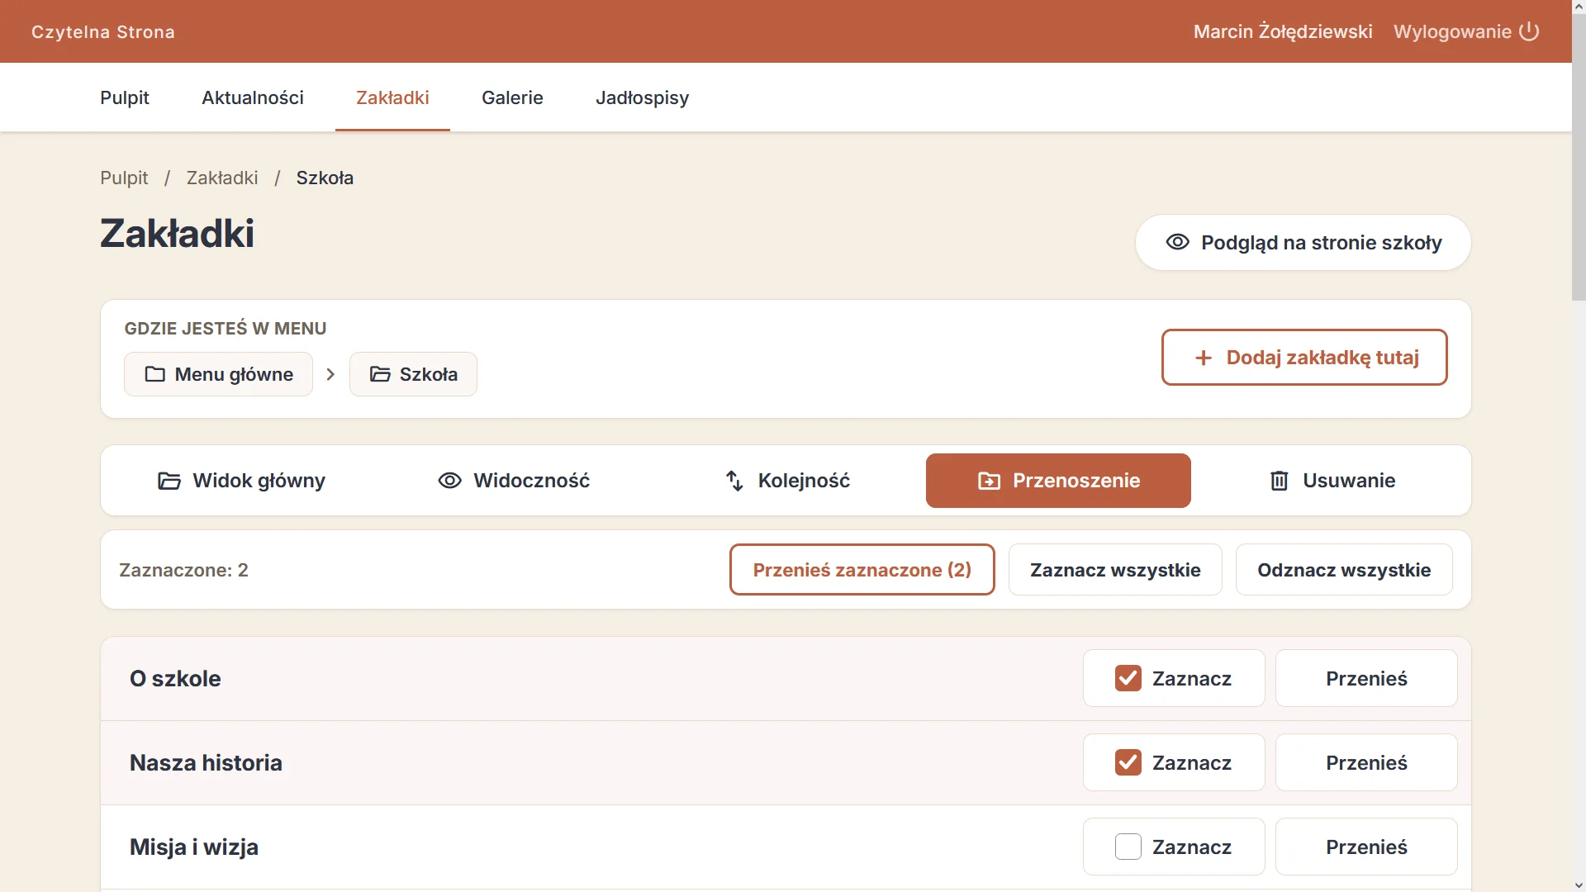Open the Galerie navigation tab
The height and width of the screenshot is (892, 1586).
click(x=512, y=97)
